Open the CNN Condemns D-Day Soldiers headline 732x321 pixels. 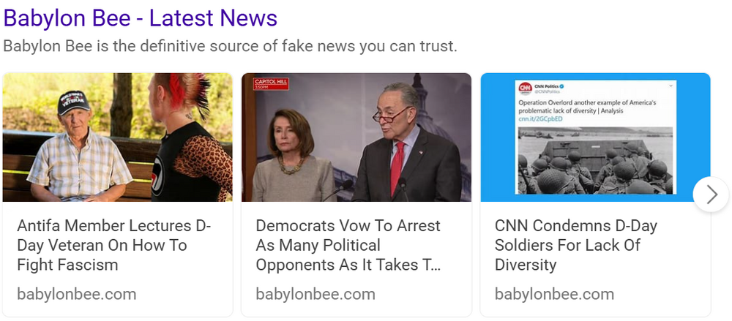click(576, 245)
